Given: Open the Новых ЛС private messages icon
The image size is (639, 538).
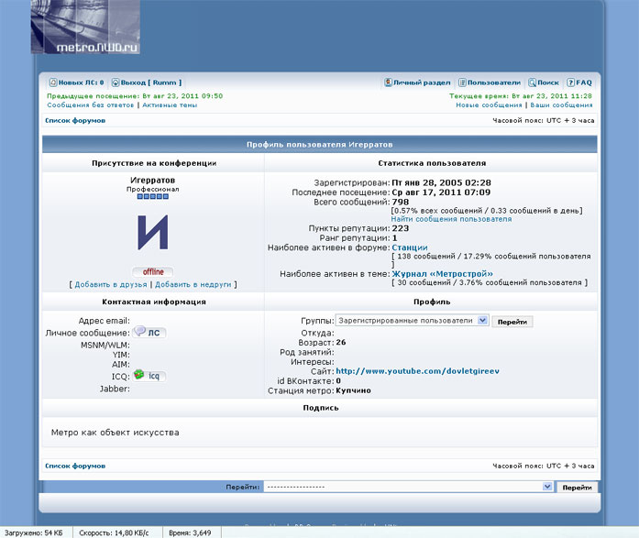Looking at the screenshot, I should 53,82.
